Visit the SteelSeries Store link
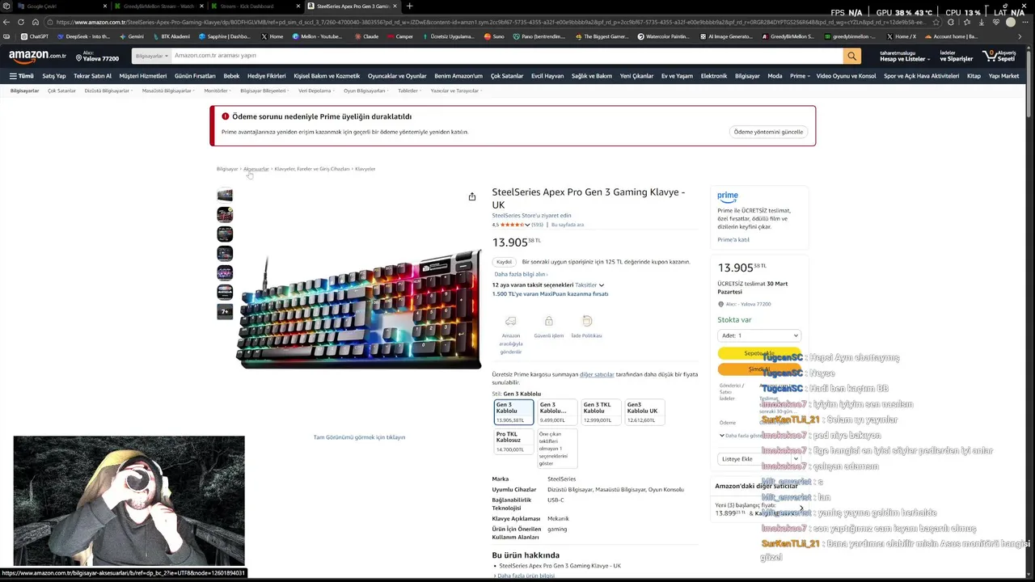Viewport: 1035px width, 582px height. tap(531, 215)
